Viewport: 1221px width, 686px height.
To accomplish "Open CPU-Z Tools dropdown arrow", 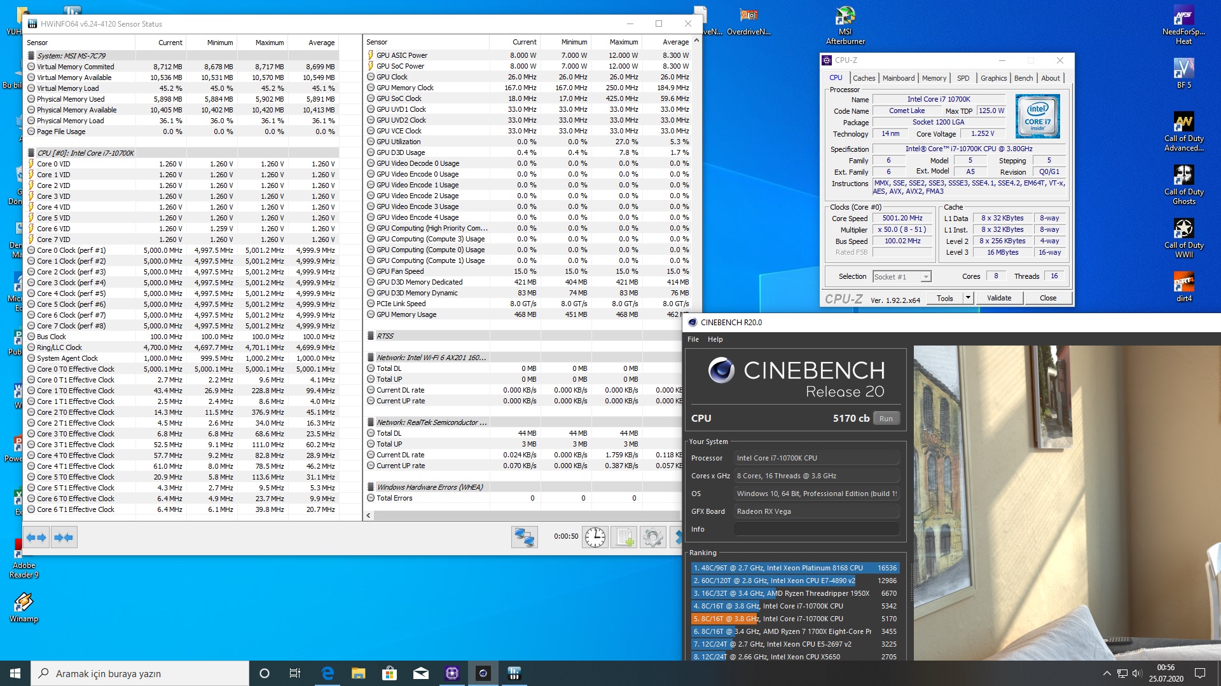I will (968, 298).
